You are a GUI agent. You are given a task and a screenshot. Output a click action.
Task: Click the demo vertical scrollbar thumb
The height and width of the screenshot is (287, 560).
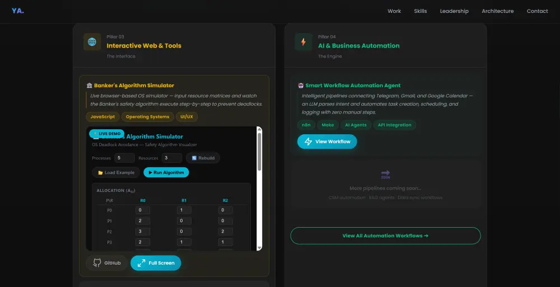(x=259, y=152)
